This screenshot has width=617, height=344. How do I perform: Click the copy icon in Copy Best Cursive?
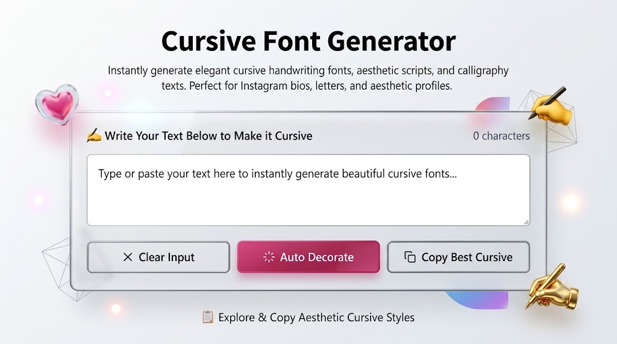point(410,257)
